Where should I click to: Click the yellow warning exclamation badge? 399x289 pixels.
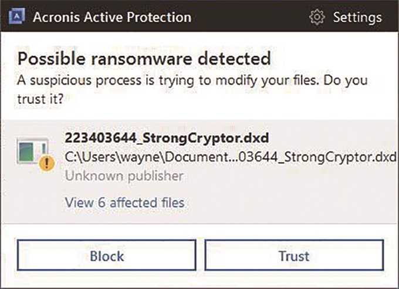46,163
